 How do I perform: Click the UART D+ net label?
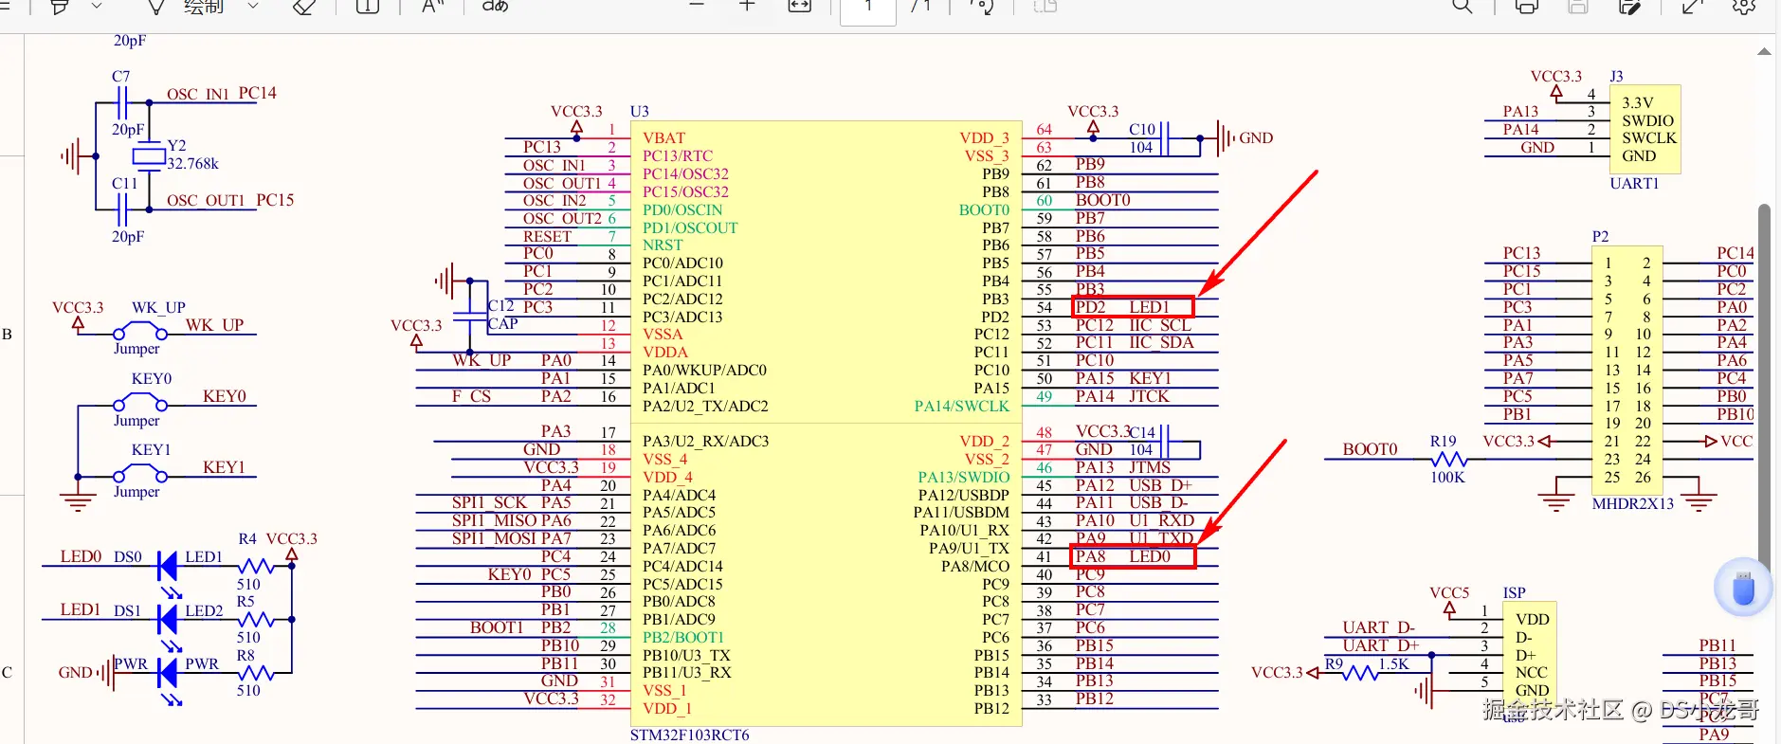point(1380,645)
